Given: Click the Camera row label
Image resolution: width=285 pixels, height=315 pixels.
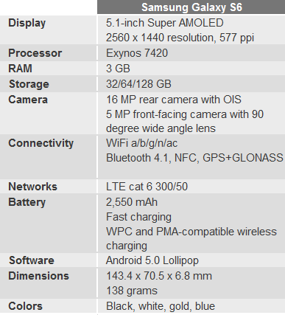Looking at the screenshot, I should (x=28, y=100).
